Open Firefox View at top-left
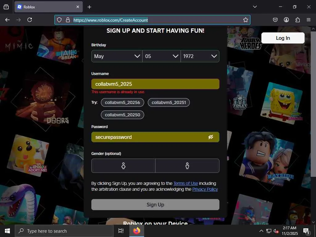316x237 pixels. (x=6, y=7)
